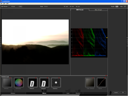Select the Color Contrast tool thumbnail
This screenshot has width=128, height=96.
tap(90, 82)
